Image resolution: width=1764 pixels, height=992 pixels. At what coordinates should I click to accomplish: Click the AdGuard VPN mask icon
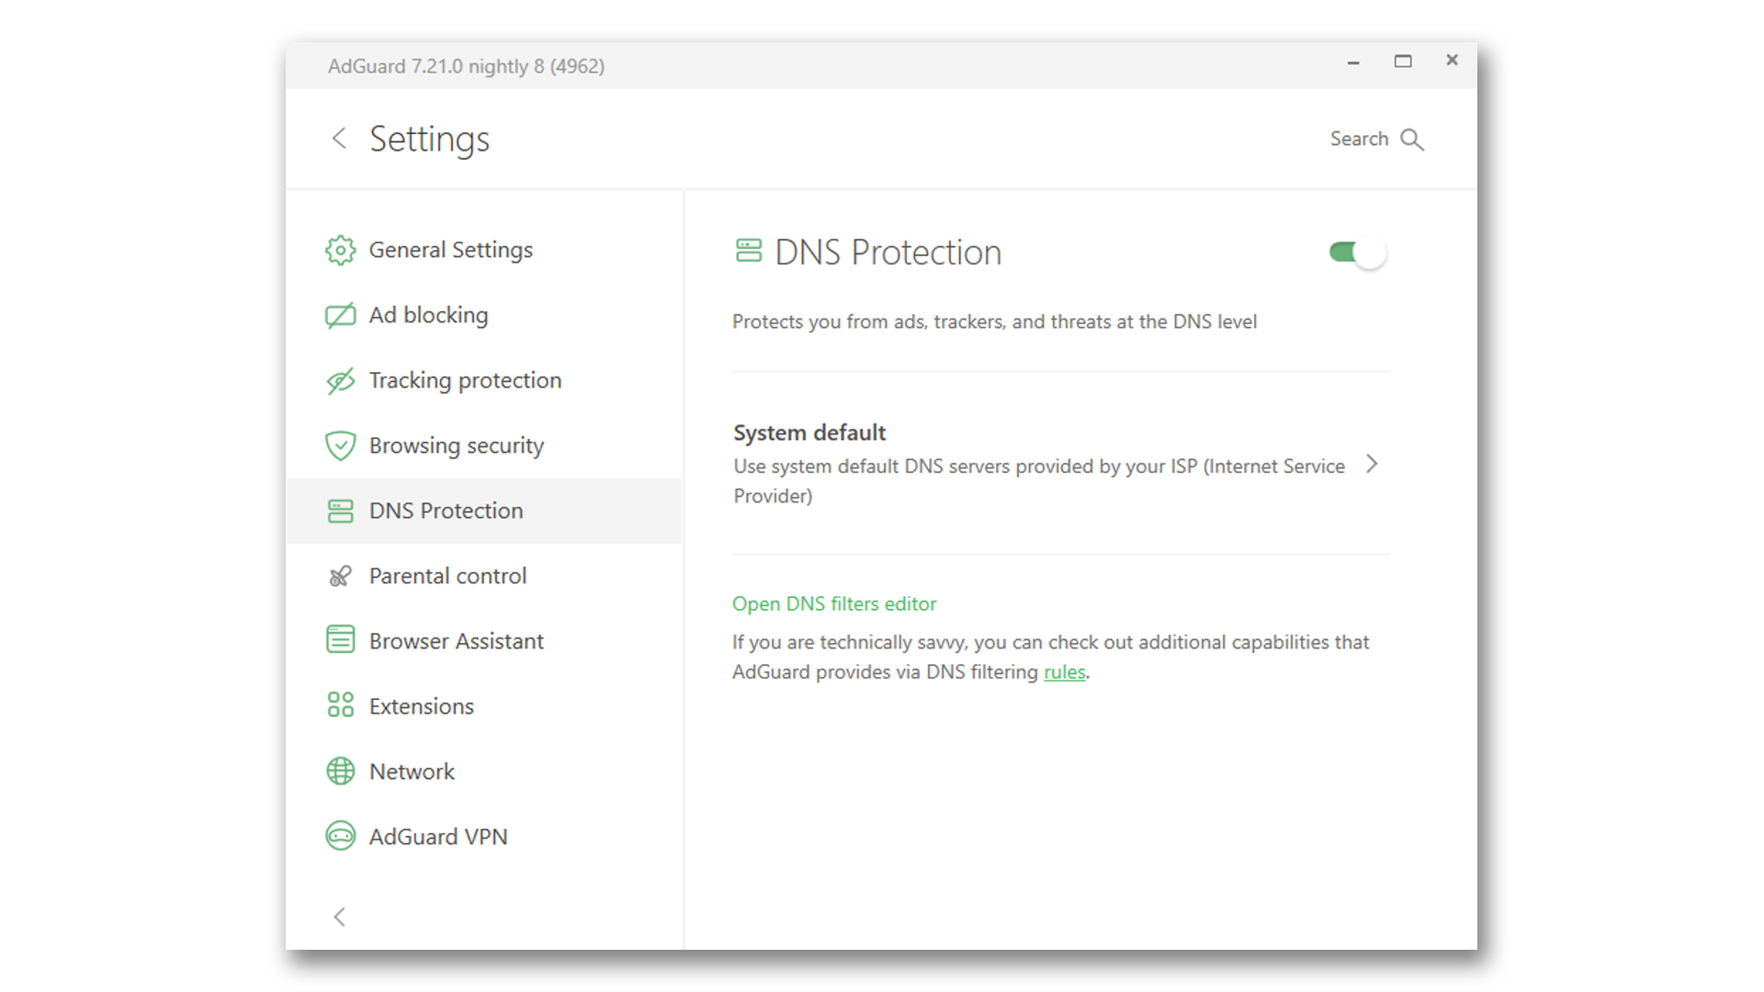point(340,836)
